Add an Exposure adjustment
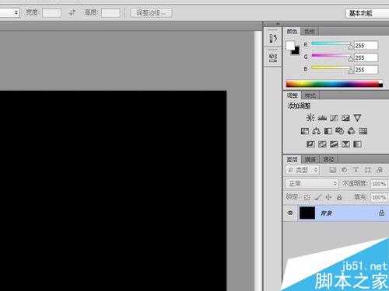Screen dimensions: 389x291 pos(345,118)
